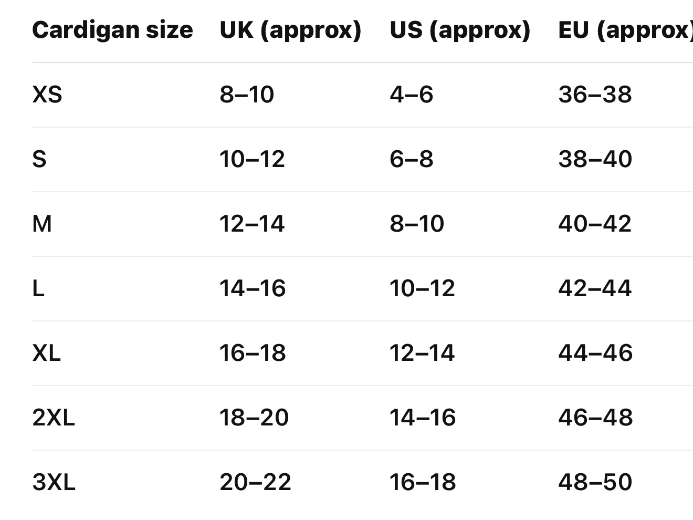Click the EU 48–50 cell

point(595,482)
